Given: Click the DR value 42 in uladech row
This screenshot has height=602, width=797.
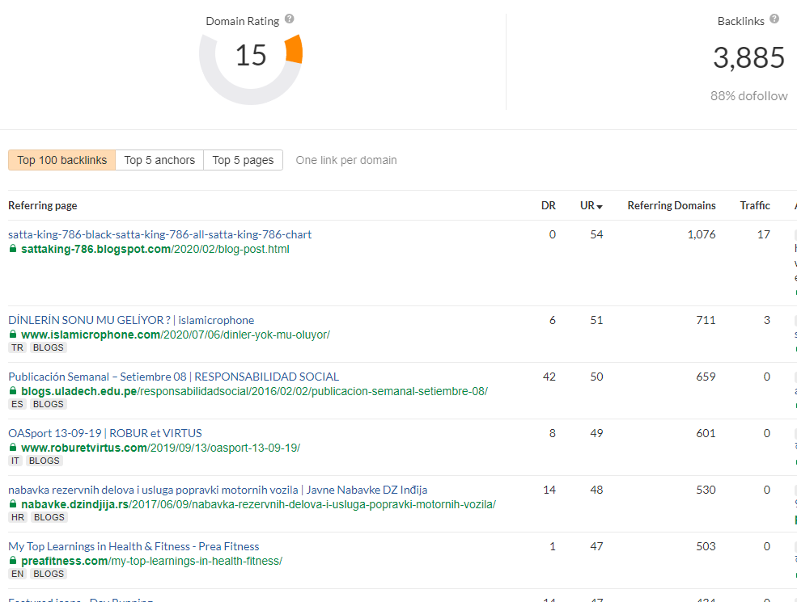Looking at the screenshot, I should click(x=549, y=377).
